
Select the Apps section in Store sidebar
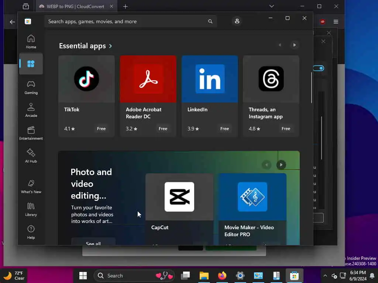[x=31, y=64]
